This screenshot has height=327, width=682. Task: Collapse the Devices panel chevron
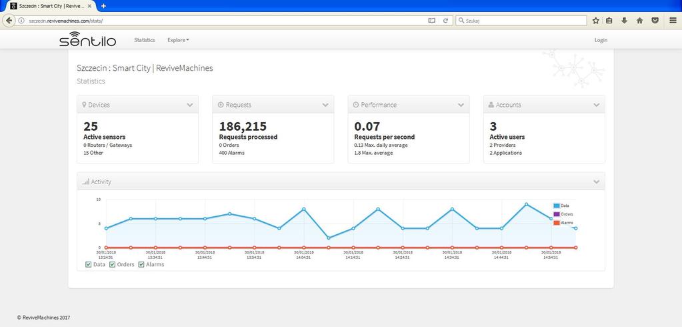[190, 105]
